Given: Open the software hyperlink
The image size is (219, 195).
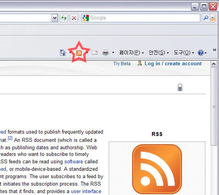Looking at the screenshot, I should tap(74, 161).
